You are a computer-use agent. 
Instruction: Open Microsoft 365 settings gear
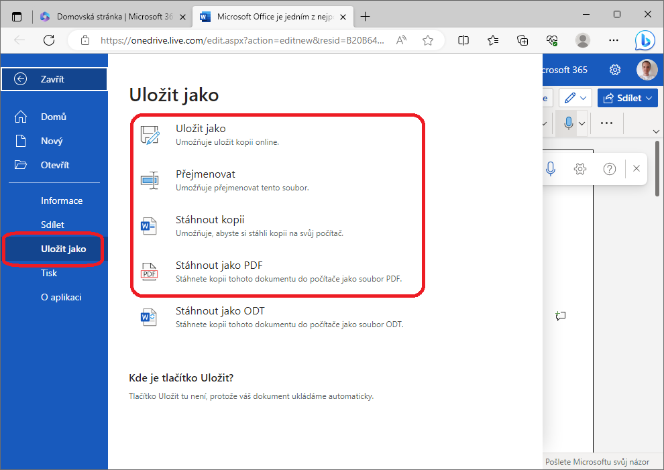[615, 70]
